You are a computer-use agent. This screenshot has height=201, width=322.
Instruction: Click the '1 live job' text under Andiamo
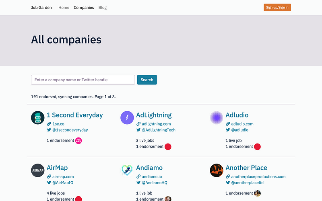(144, 193)
